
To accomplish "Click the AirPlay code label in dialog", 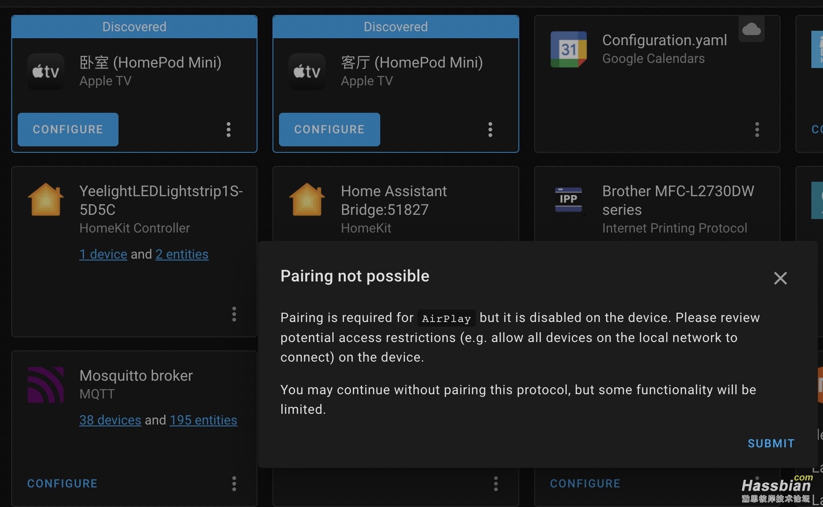I will [x=446, y=319].
